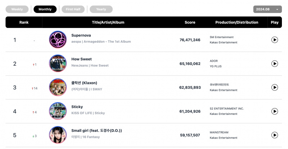This screenshot has width=288, height=149.
Task: Switch to the First Half chart
Action: pos(73,9)
